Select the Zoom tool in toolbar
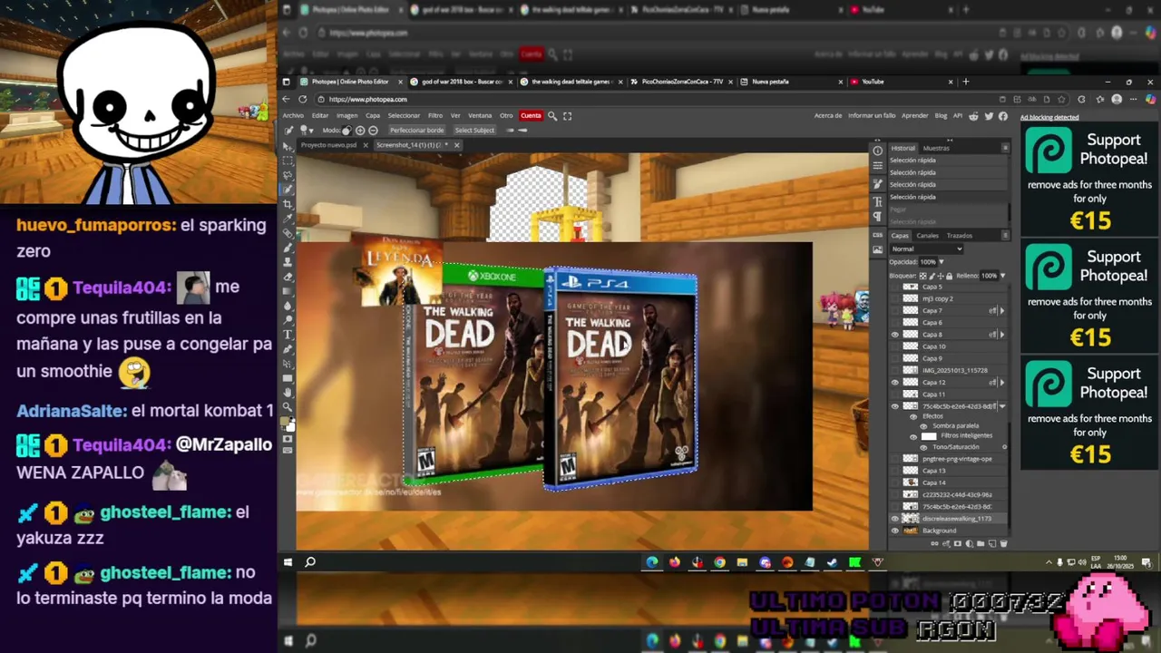 click(x=288, y=405)
